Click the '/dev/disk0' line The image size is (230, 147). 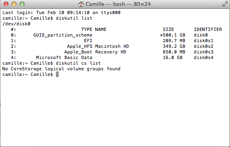coord(16,24)
